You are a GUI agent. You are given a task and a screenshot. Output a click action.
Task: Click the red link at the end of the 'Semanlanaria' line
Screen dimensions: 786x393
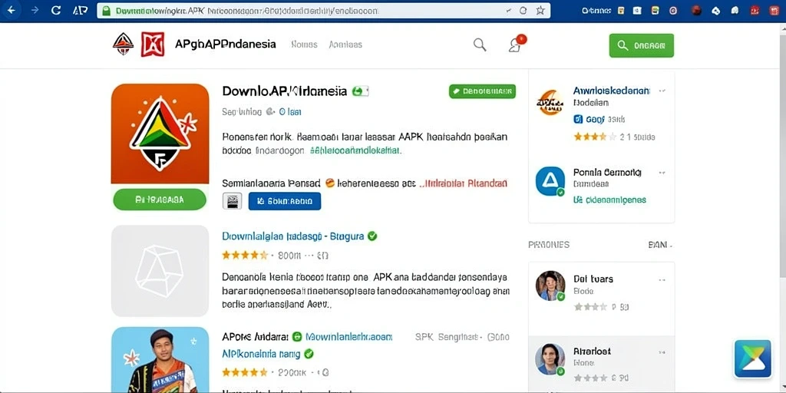[463, 183]
